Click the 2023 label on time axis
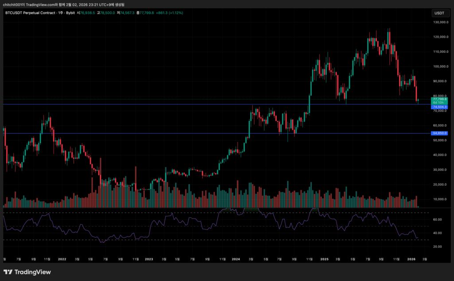 pyautogui.click(x=149, y=259)
